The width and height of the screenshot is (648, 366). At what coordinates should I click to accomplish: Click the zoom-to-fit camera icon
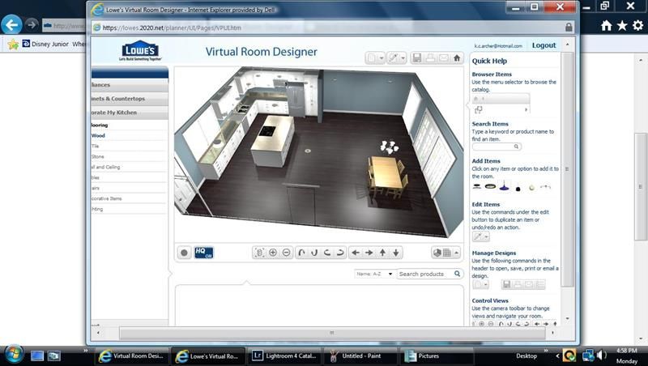259,253
